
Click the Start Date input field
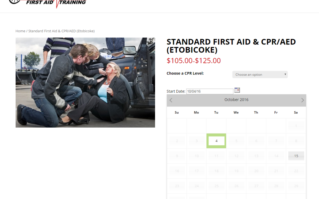[x=210, y=91]
